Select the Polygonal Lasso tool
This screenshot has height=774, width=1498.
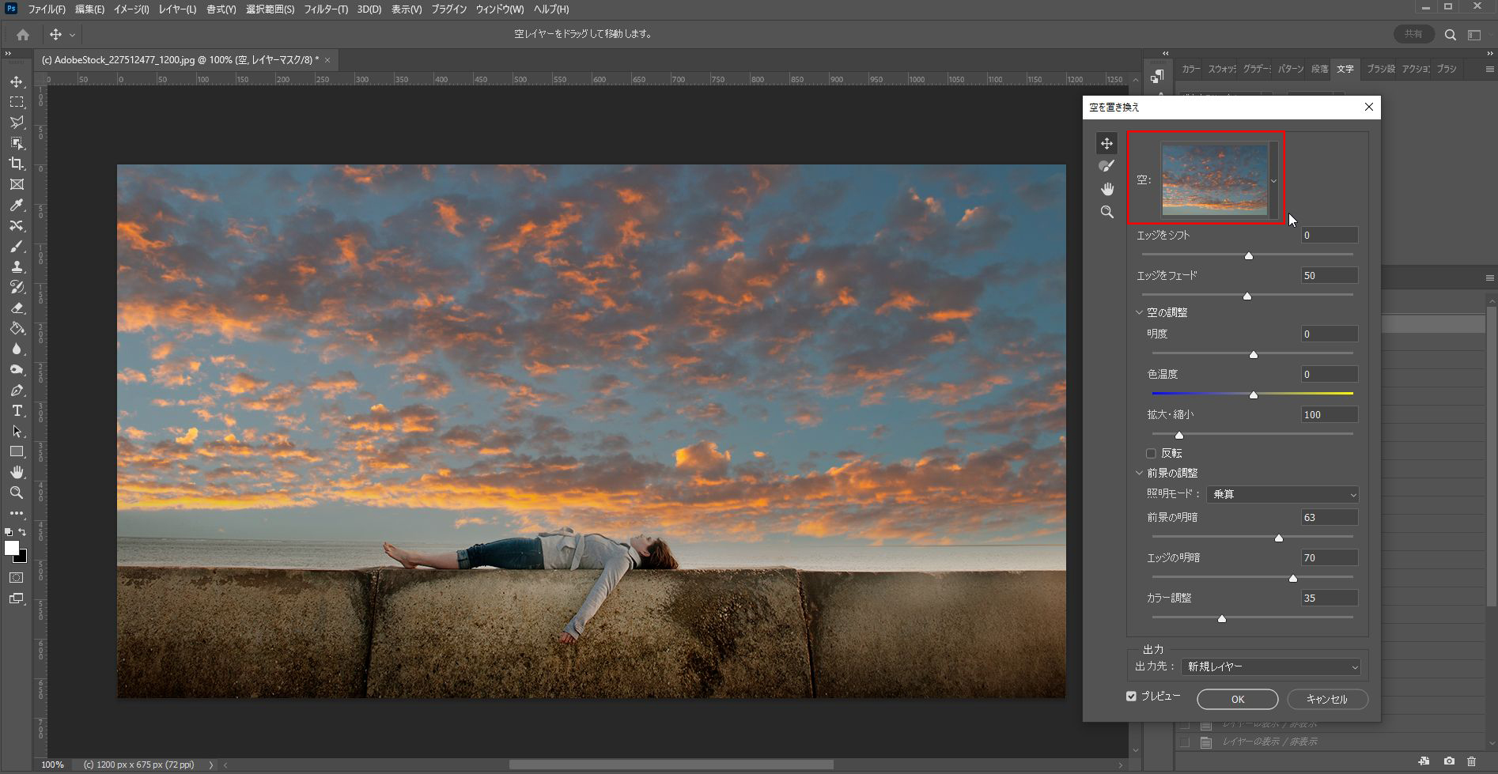click(17, 123)
